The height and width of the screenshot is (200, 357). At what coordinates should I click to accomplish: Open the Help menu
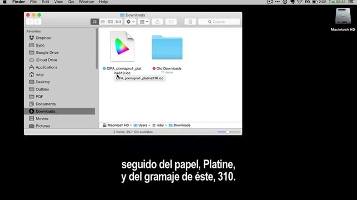point(103,2)
